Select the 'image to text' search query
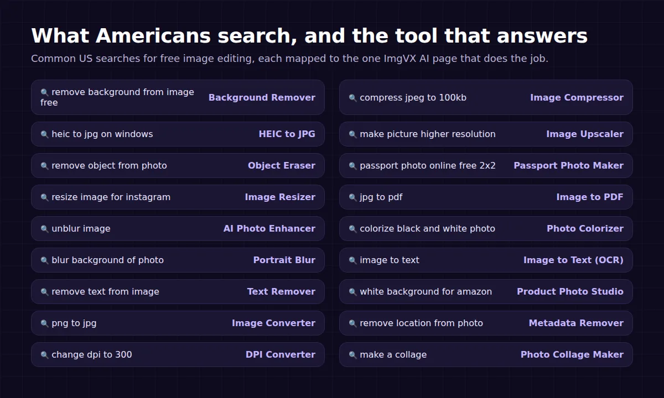This screenshot has height=398, width=664. [390, 260]
